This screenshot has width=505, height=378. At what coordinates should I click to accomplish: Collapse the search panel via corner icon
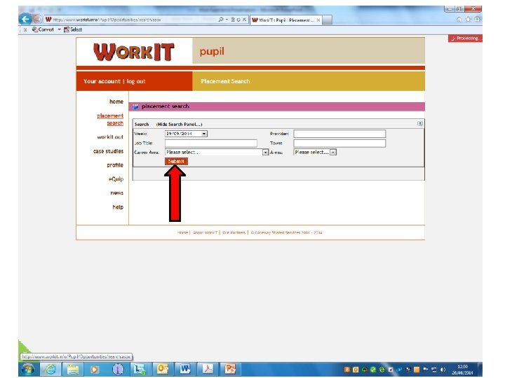tap(420, 124)
